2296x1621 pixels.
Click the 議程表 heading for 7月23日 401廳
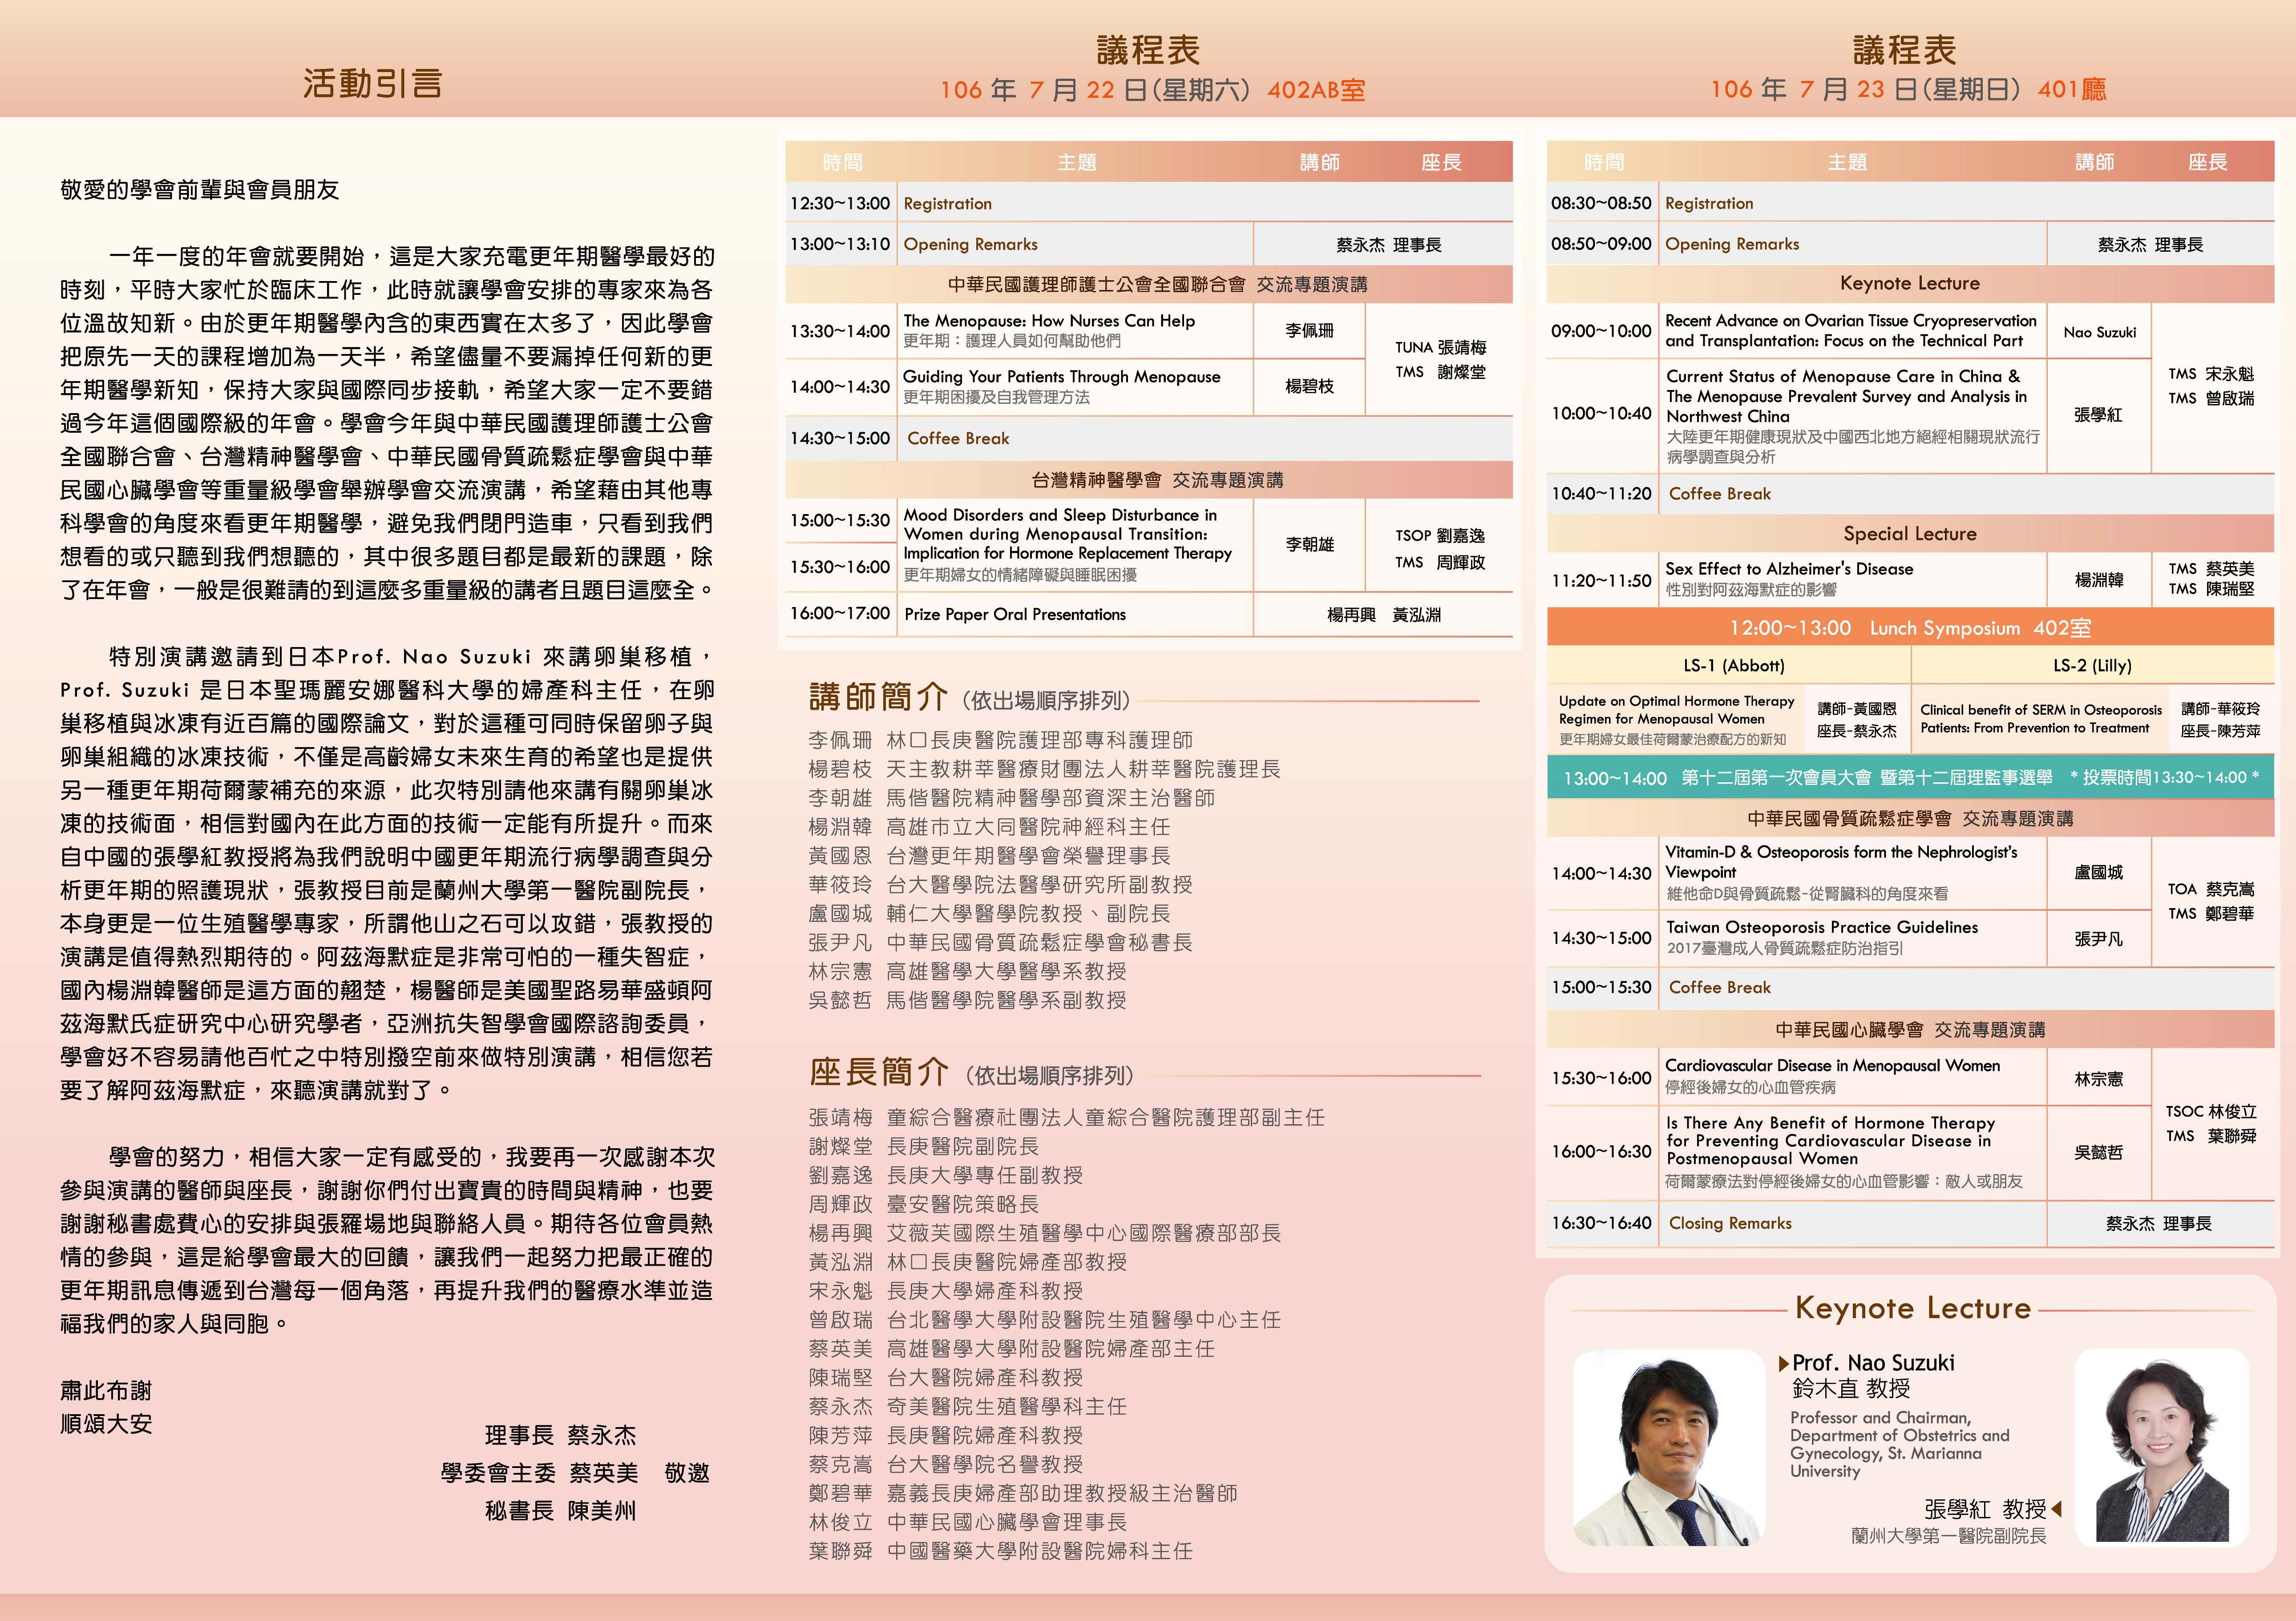(1905, 50)
